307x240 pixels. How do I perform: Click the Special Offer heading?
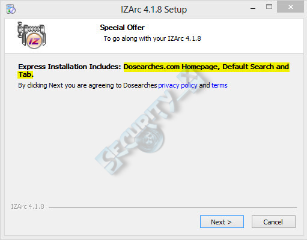(122, 28)
